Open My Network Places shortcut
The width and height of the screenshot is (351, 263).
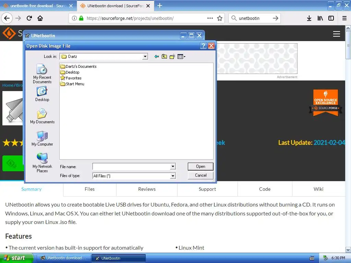pos(42,163)
